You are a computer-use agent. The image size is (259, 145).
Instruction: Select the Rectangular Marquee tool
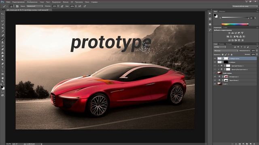point(2,17)
